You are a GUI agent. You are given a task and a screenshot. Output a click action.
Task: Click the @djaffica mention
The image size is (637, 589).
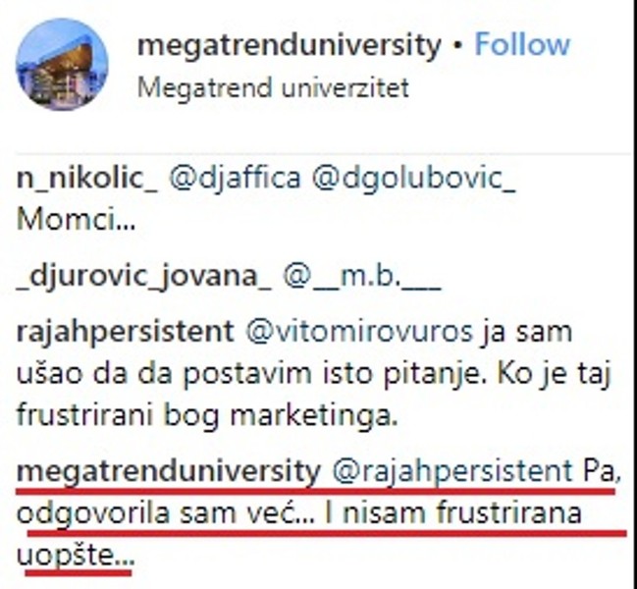coord(215,182)
